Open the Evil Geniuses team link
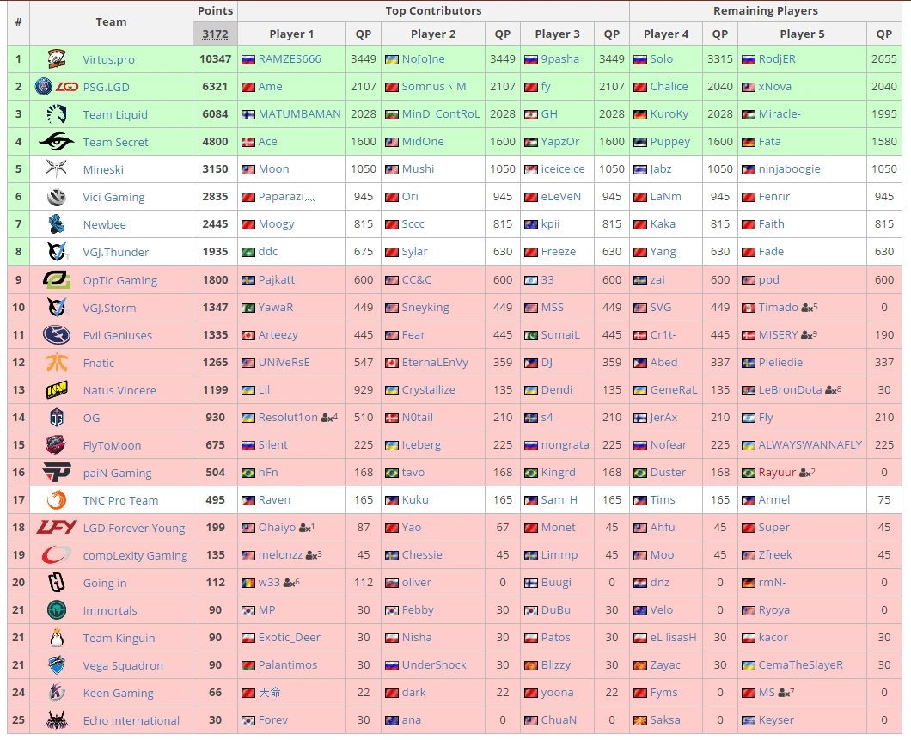The image size is (911, 740). coord(117,335)
